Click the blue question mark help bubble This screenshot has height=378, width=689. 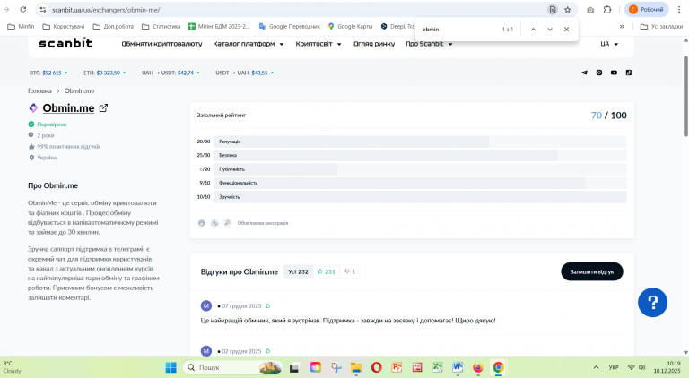coord(652,302)
